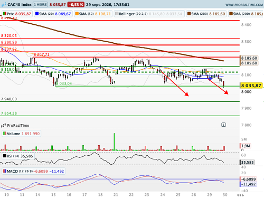Viewport: 264px width, 198px height.
Task: Click the orange SMA (50) color swatch
Action: coord(77,14)
